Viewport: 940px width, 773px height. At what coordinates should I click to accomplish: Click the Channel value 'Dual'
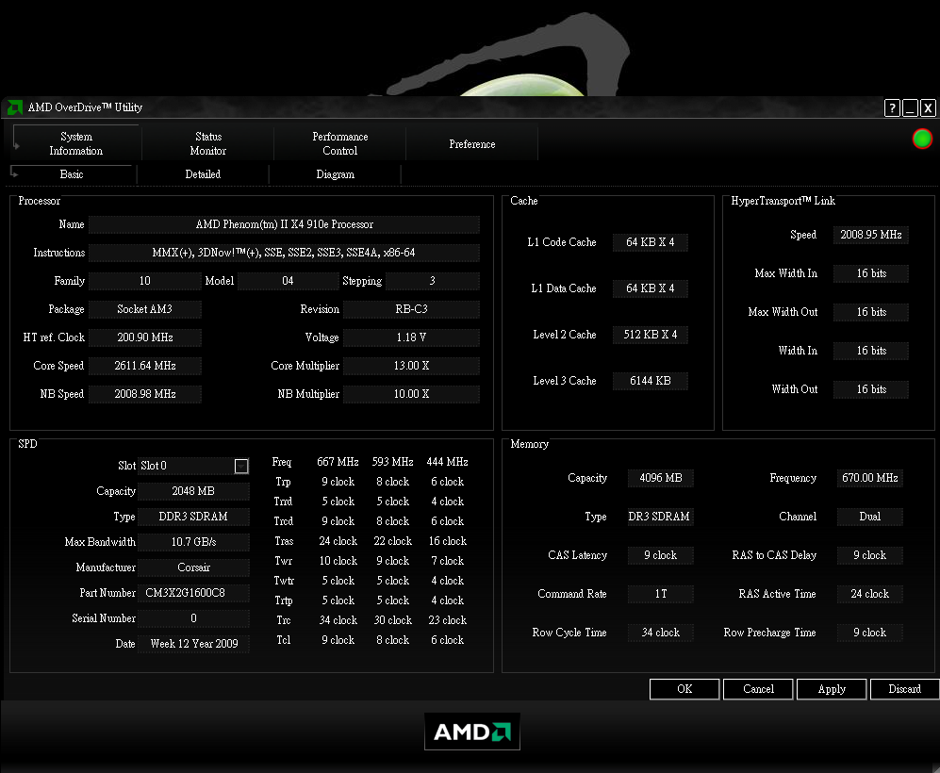pyautogui.click(x=870, y=517)
